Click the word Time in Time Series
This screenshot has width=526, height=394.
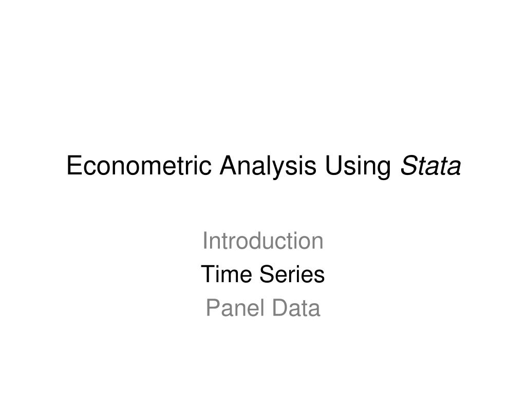[227, 274]
